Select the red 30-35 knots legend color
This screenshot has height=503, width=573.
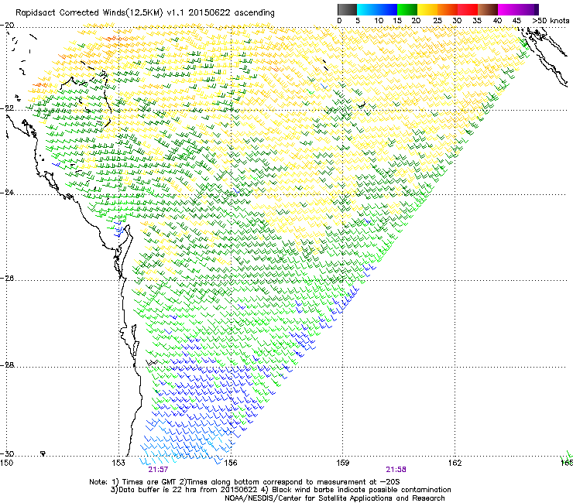[468, 9]
